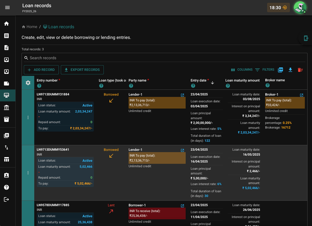
Task: Click loan interest rate 6%
Action: click(x=219, y=184)
